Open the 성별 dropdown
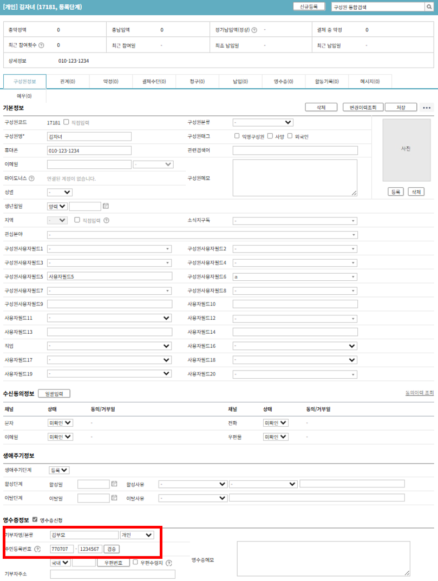 pos(60,192)
